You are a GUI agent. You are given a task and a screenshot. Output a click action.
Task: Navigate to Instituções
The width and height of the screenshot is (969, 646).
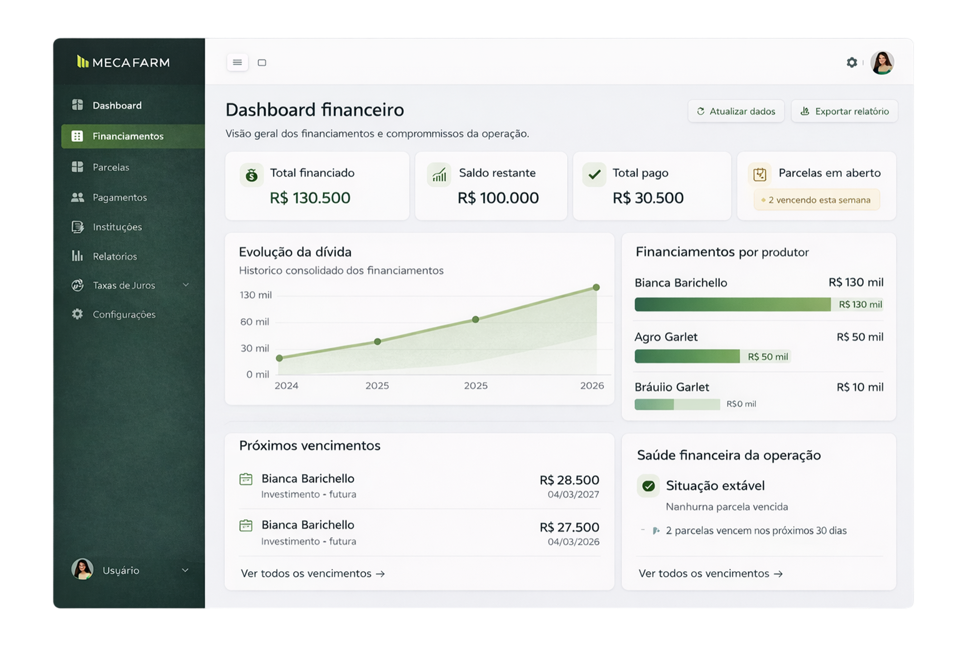[x=117, y=227]
